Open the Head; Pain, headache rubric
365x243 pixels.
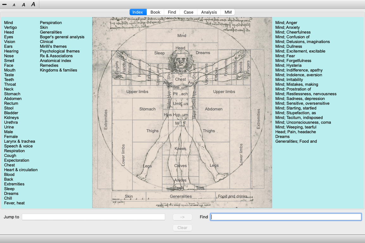click(295, 132)
